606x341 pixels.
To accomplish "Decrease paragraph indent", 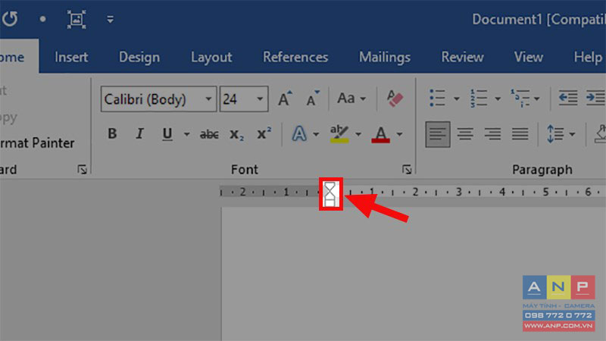I will point(568,99).
